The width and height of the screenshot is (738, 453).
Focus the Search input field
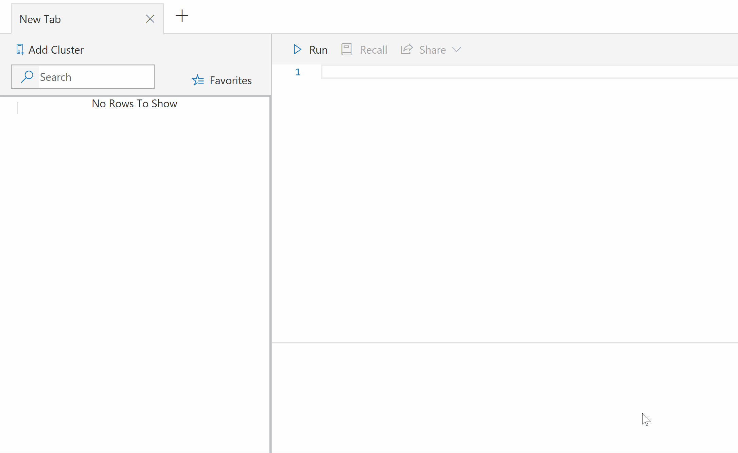[x=95, y=77]
